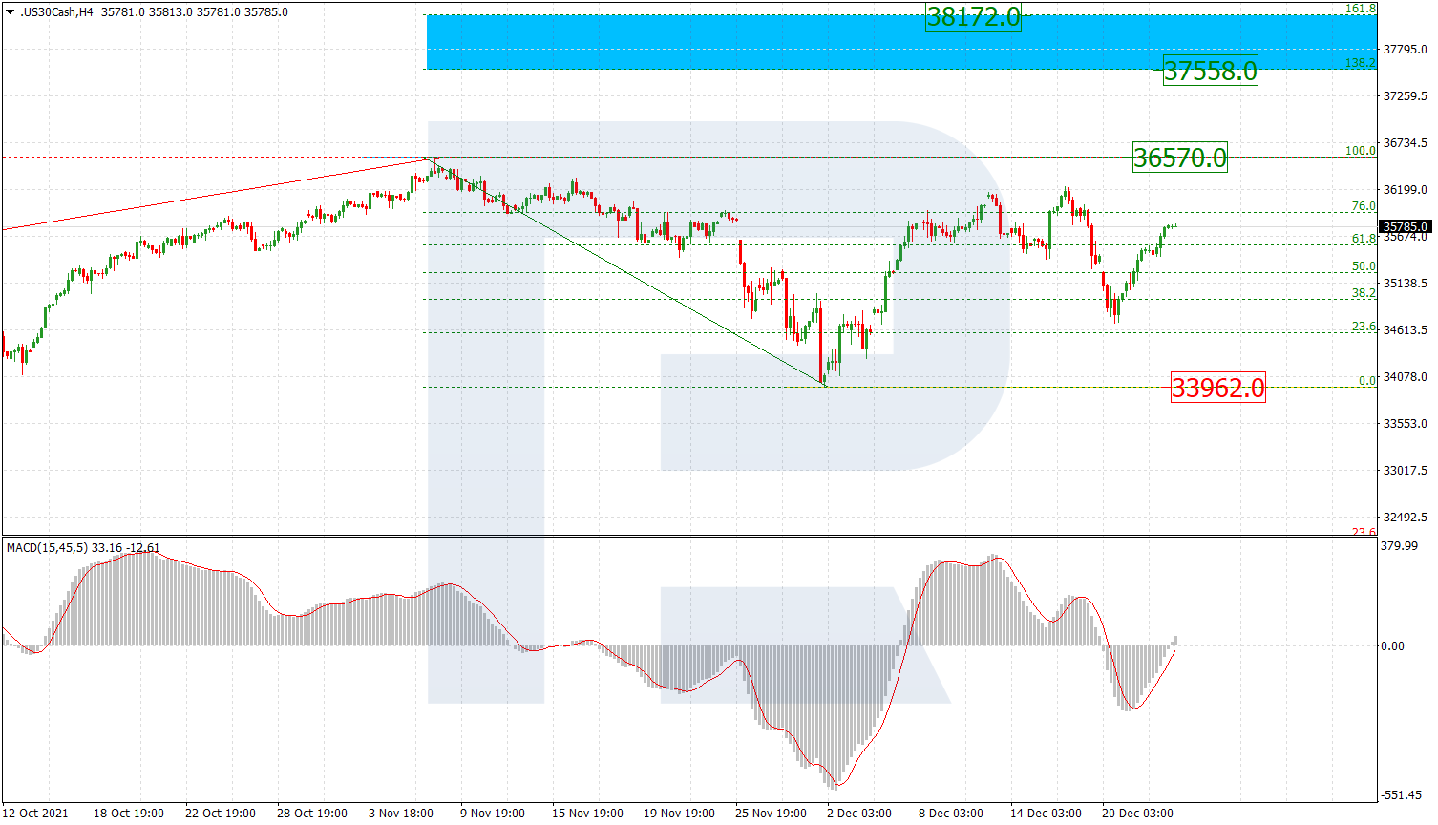Click the 19 Nov 19:00 time label

(679, 814)
